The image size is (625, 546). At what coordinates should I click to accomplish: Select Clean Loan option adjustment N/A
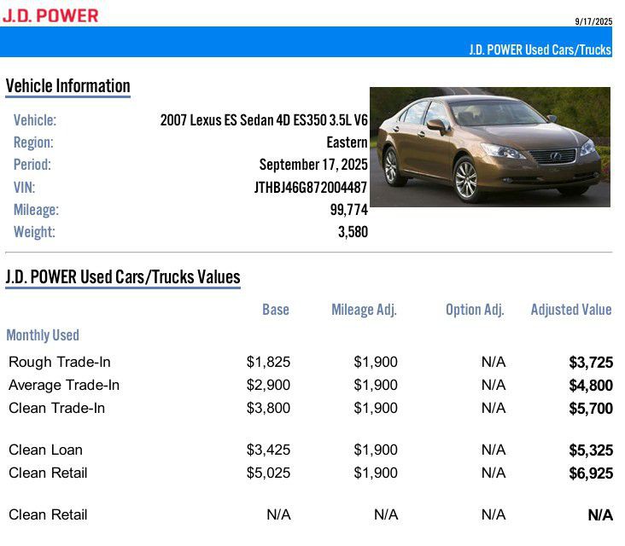click(494, 450)
